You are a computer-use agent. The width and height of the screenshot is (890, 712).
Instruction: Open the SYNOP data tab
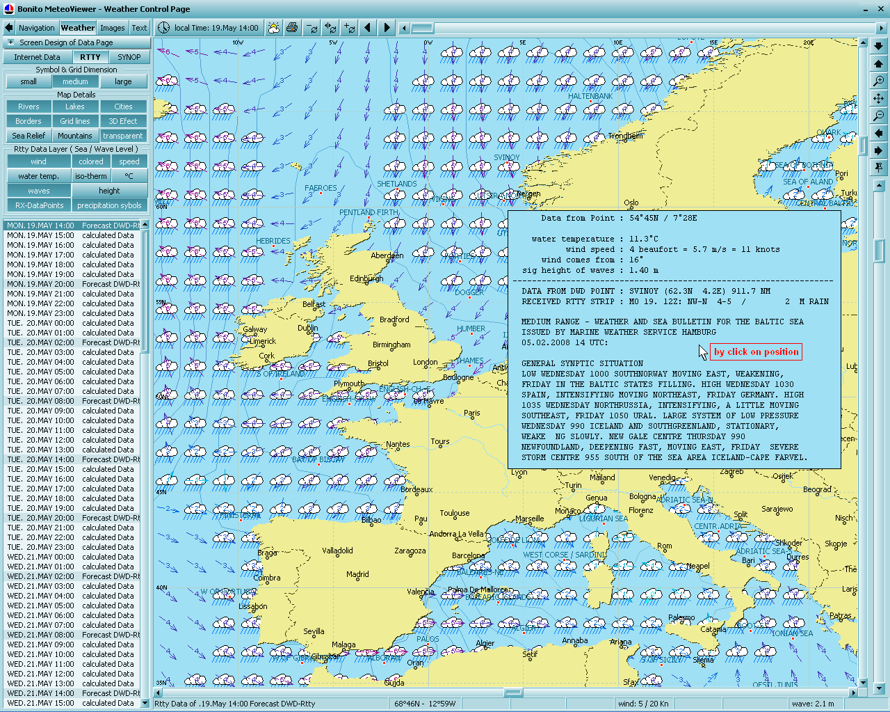click(x=129, y=57)
